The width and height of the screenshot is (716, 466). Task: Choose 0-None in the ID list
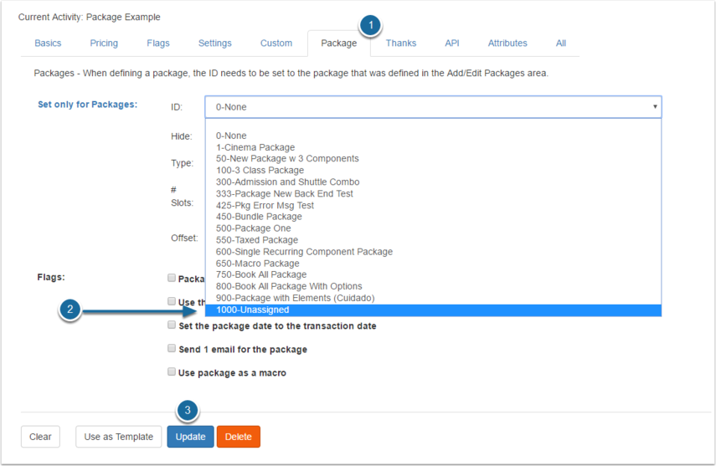(x=433, y=136)
